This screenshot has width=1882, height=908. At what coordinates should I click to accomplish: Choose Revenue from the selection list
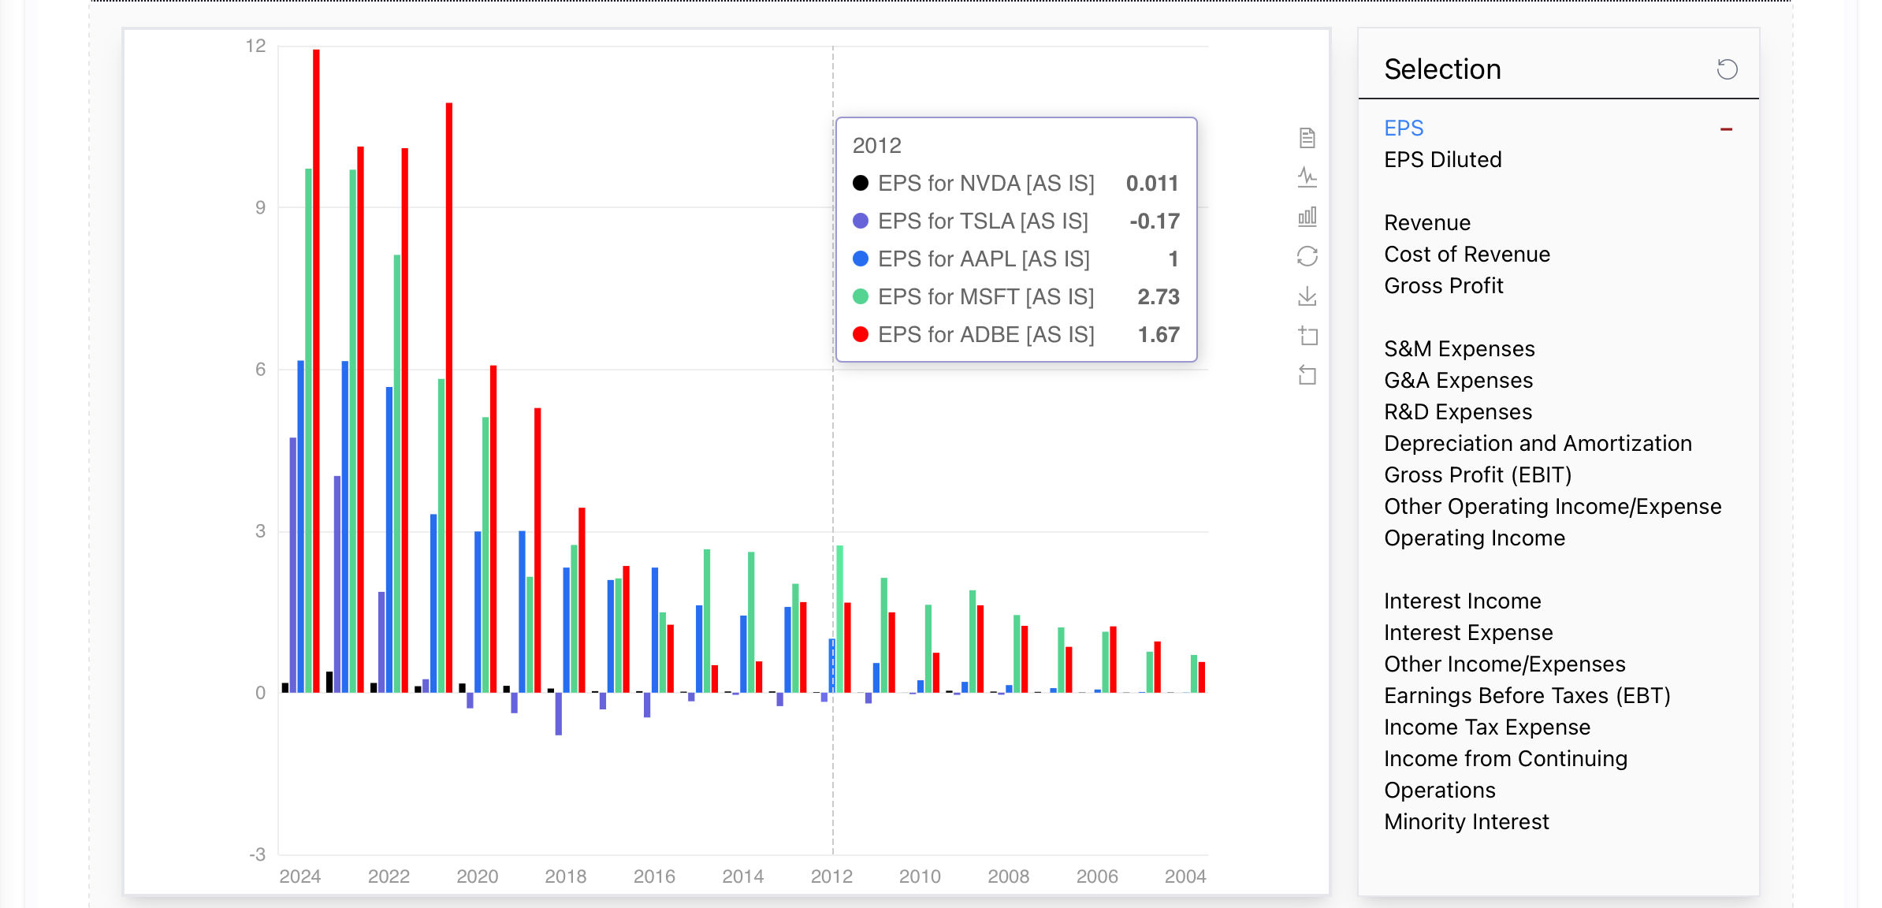[x=1427, y=223]
